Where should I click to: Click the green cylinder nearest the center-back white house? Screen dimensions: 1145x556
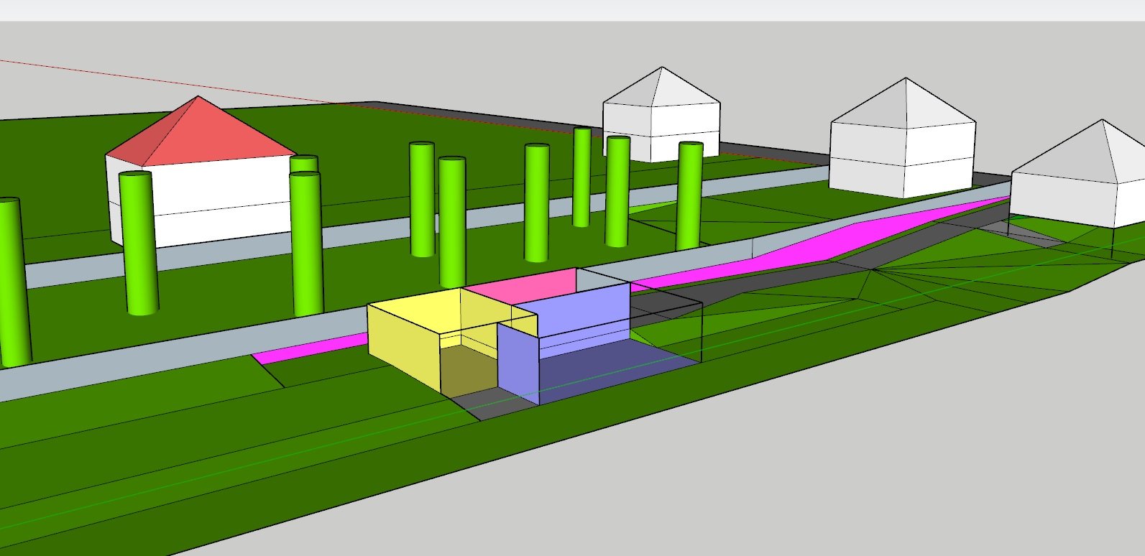click(x=690, y=195)
